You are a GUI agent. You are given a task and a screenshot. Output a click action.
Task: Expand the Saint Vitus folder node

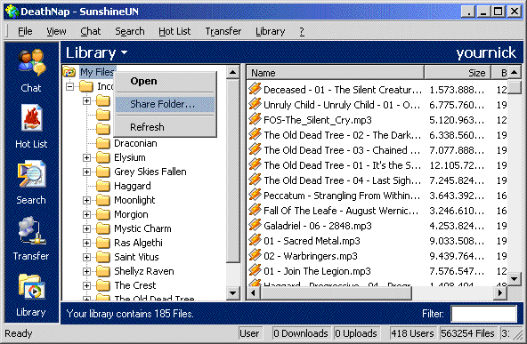tap(86, 258)
